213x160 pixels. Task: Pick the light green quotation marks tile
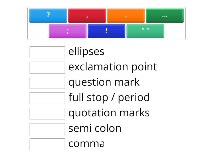[x=145, y=31]
